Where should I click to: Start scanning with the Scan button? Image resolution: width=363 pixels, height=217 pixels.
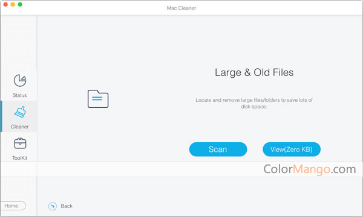coord(218,149)
